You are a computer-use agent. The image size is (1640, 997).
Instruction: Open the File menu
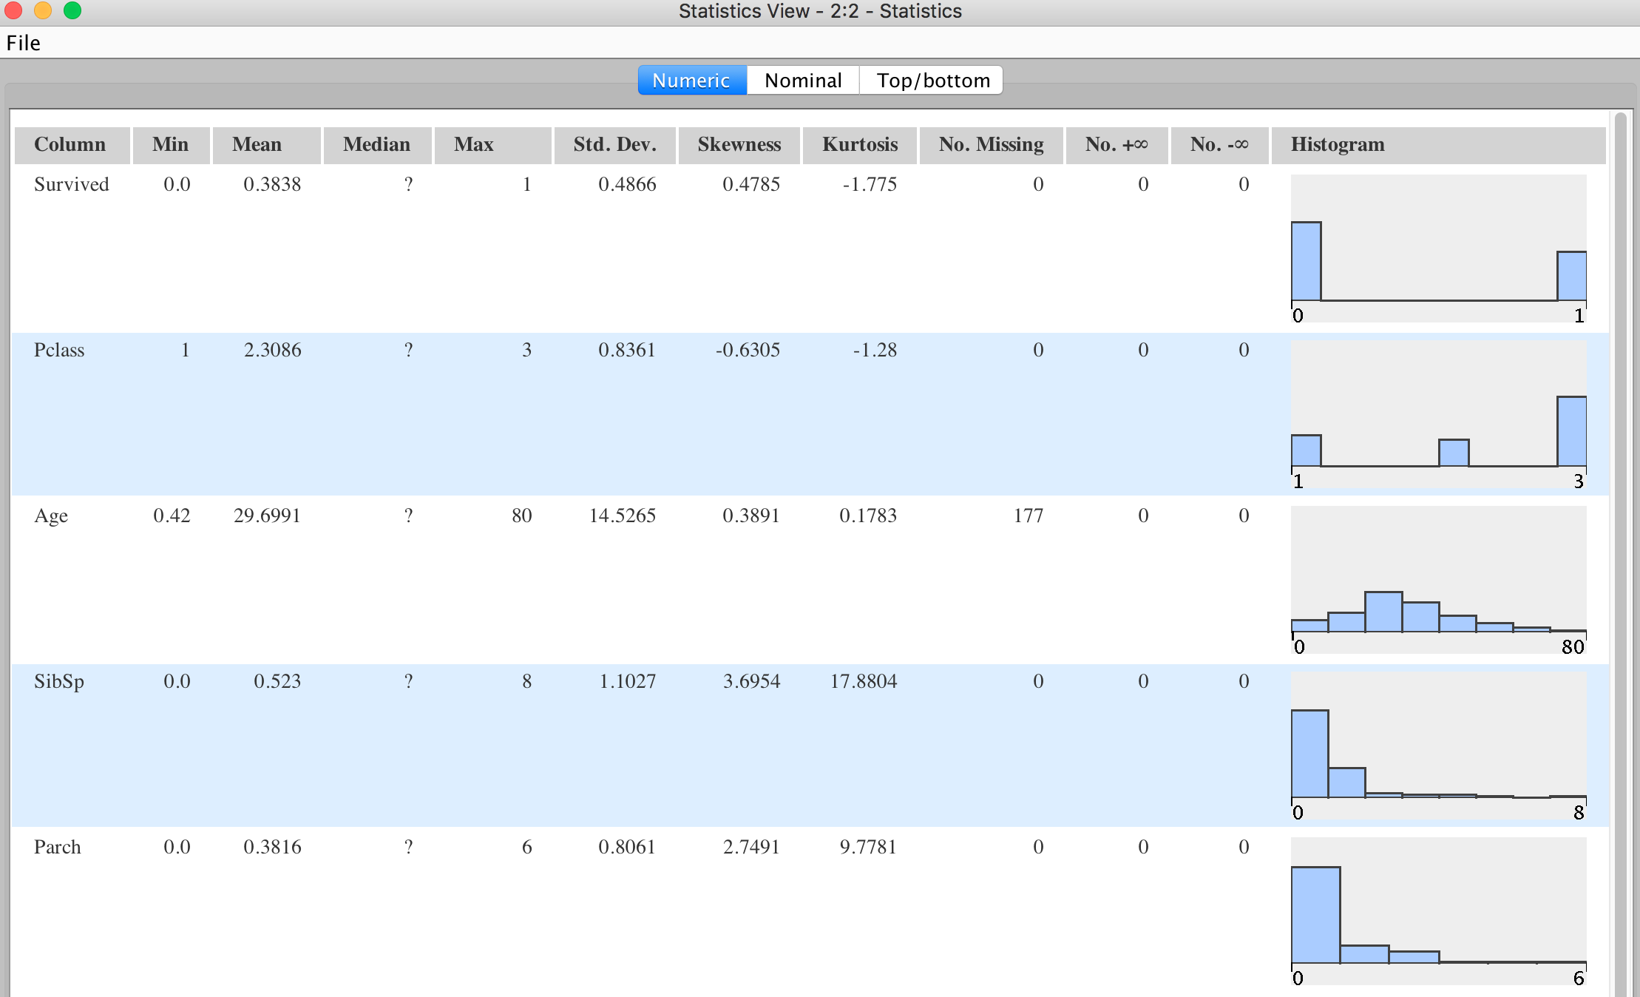pyautogui.click(x=24, y=44)
